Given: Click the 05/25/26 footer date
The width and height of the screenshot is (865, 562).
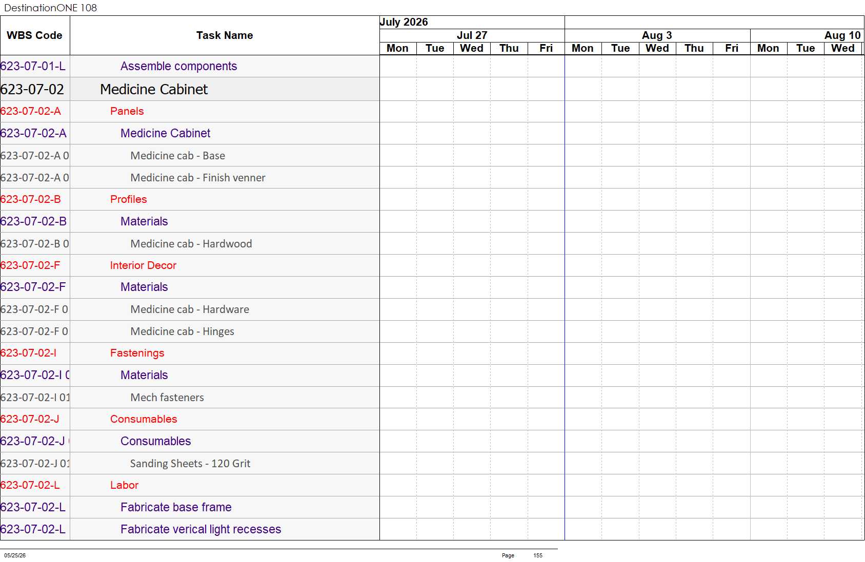Looking at the screenshot, I should point(15,555).
